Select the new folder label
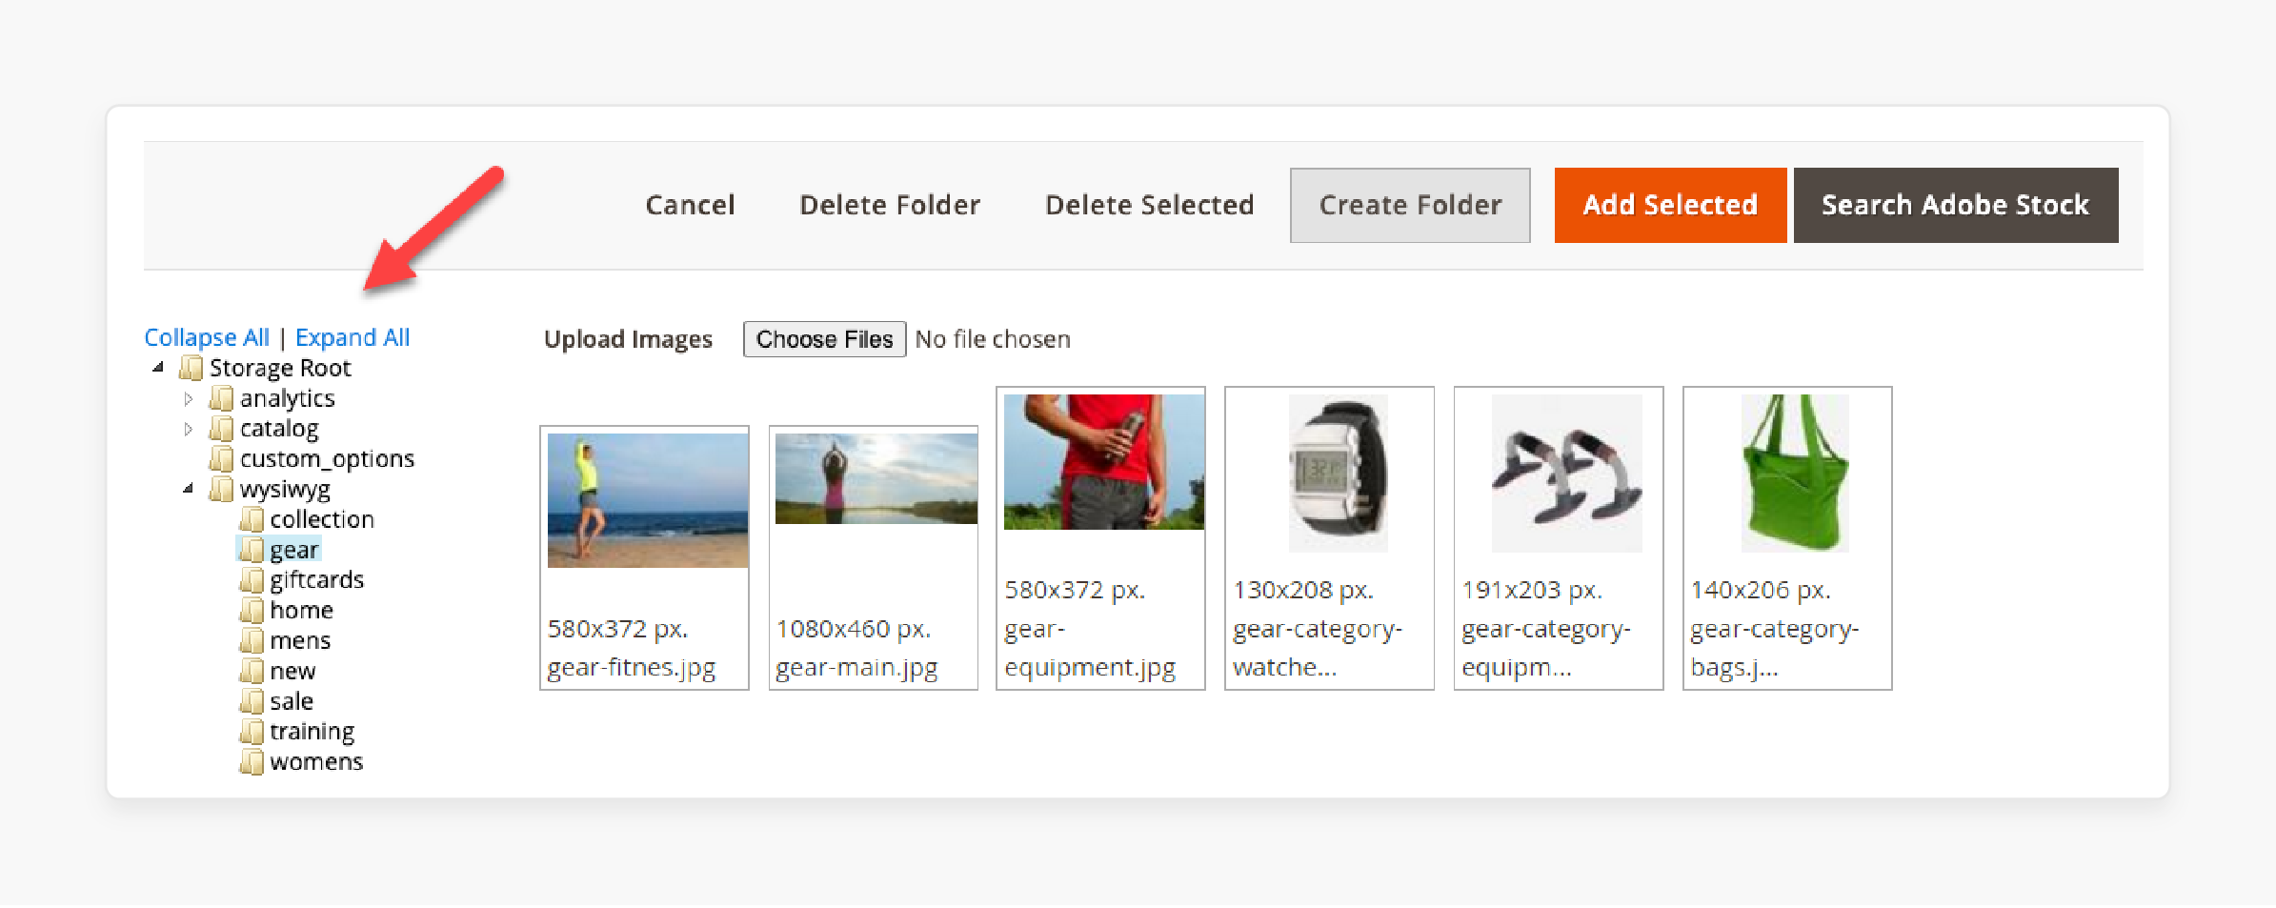 point(292,672)
